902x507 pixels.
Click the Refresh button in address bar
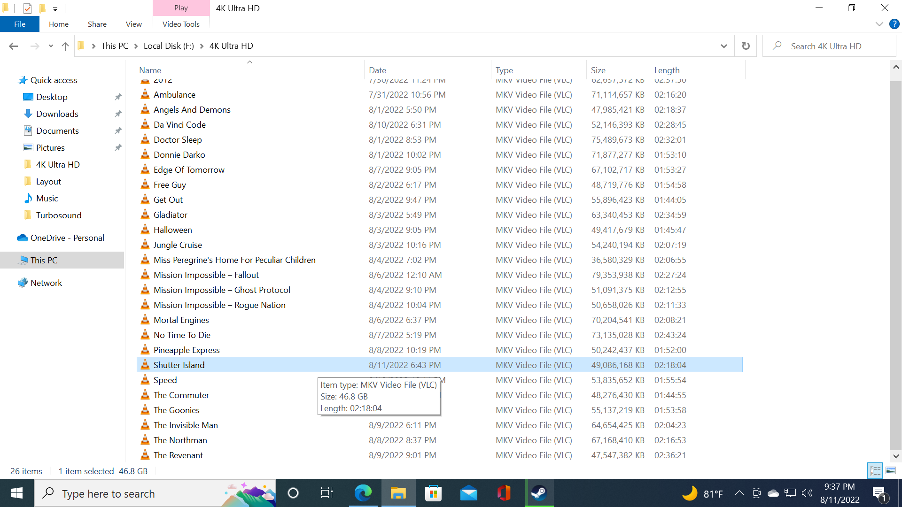click(746, 46)
